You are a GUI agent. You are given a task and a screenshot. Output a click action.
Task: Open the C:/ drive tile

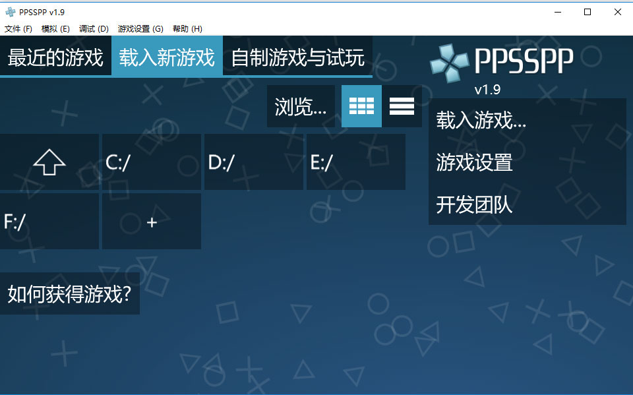point(152,162)
